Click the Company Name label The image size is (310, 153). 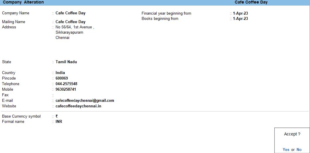click(x=16, y=13)
